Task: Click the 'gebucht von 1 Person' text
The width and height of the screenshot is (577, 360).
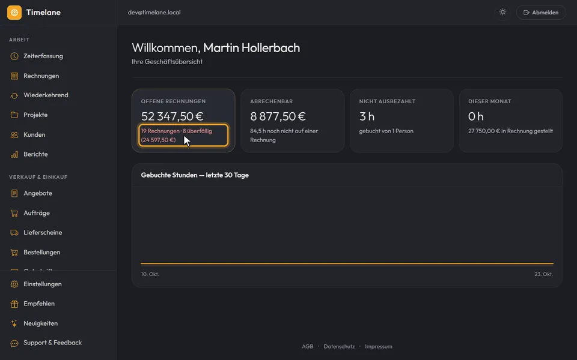Action: pyautogui.click(x=386, y=131)
